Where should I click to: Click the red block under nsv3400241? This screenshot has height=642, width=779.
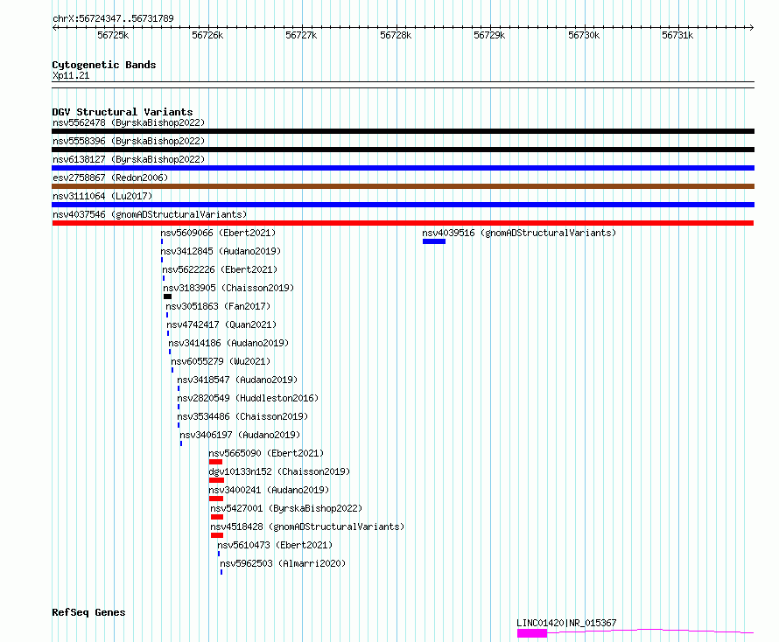click(x=216, y=499)
